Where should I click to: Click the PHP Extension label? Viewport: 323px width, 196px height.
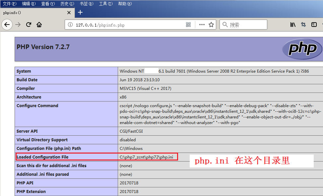pos(31,191)
